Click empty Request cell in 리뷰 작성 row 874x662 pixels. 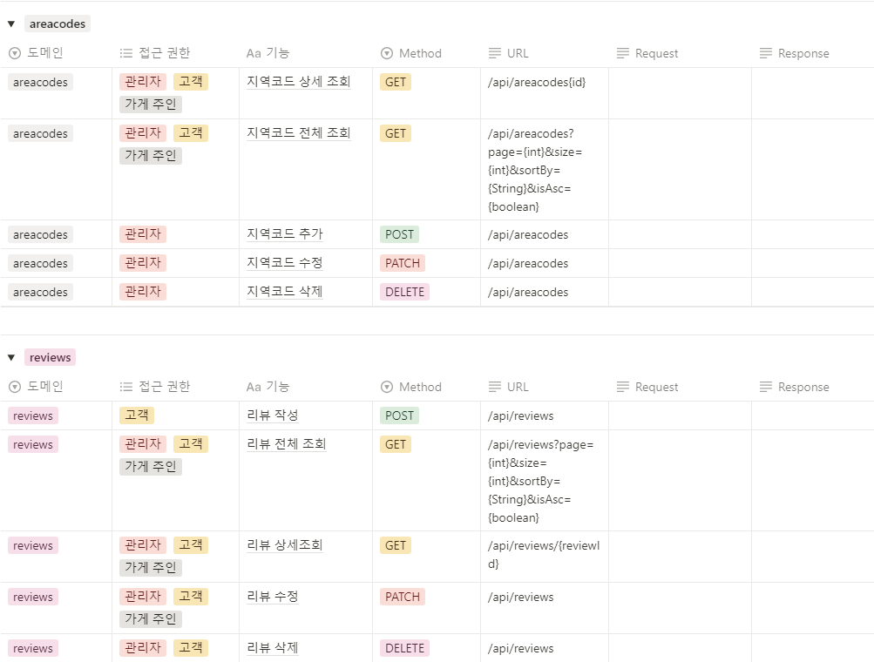point(680,415)
